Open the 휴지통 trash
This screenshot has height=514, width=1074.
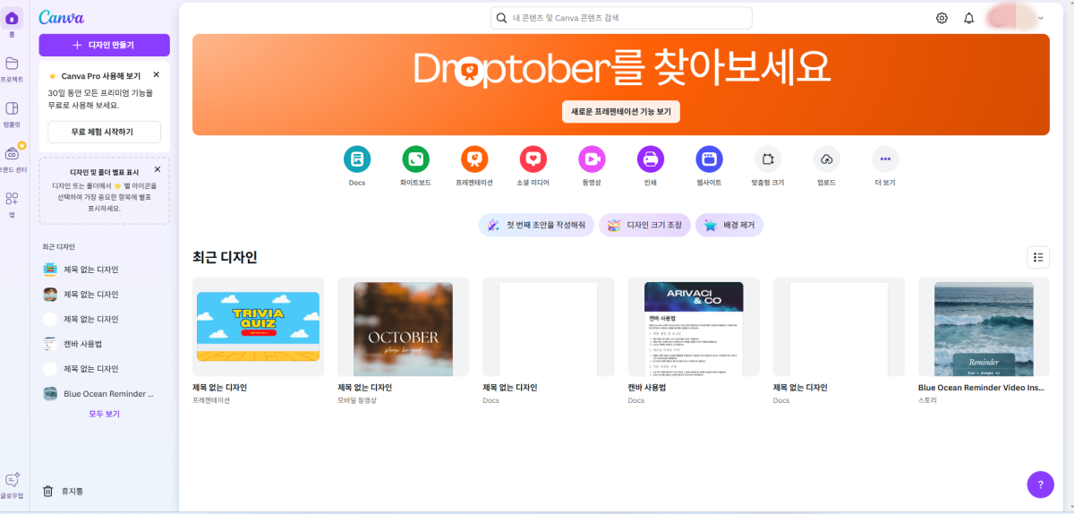[64, 491]
